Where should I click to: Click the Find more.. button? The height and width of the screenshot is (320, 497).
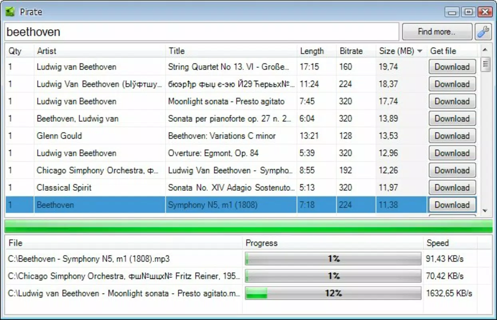(437, 32)
